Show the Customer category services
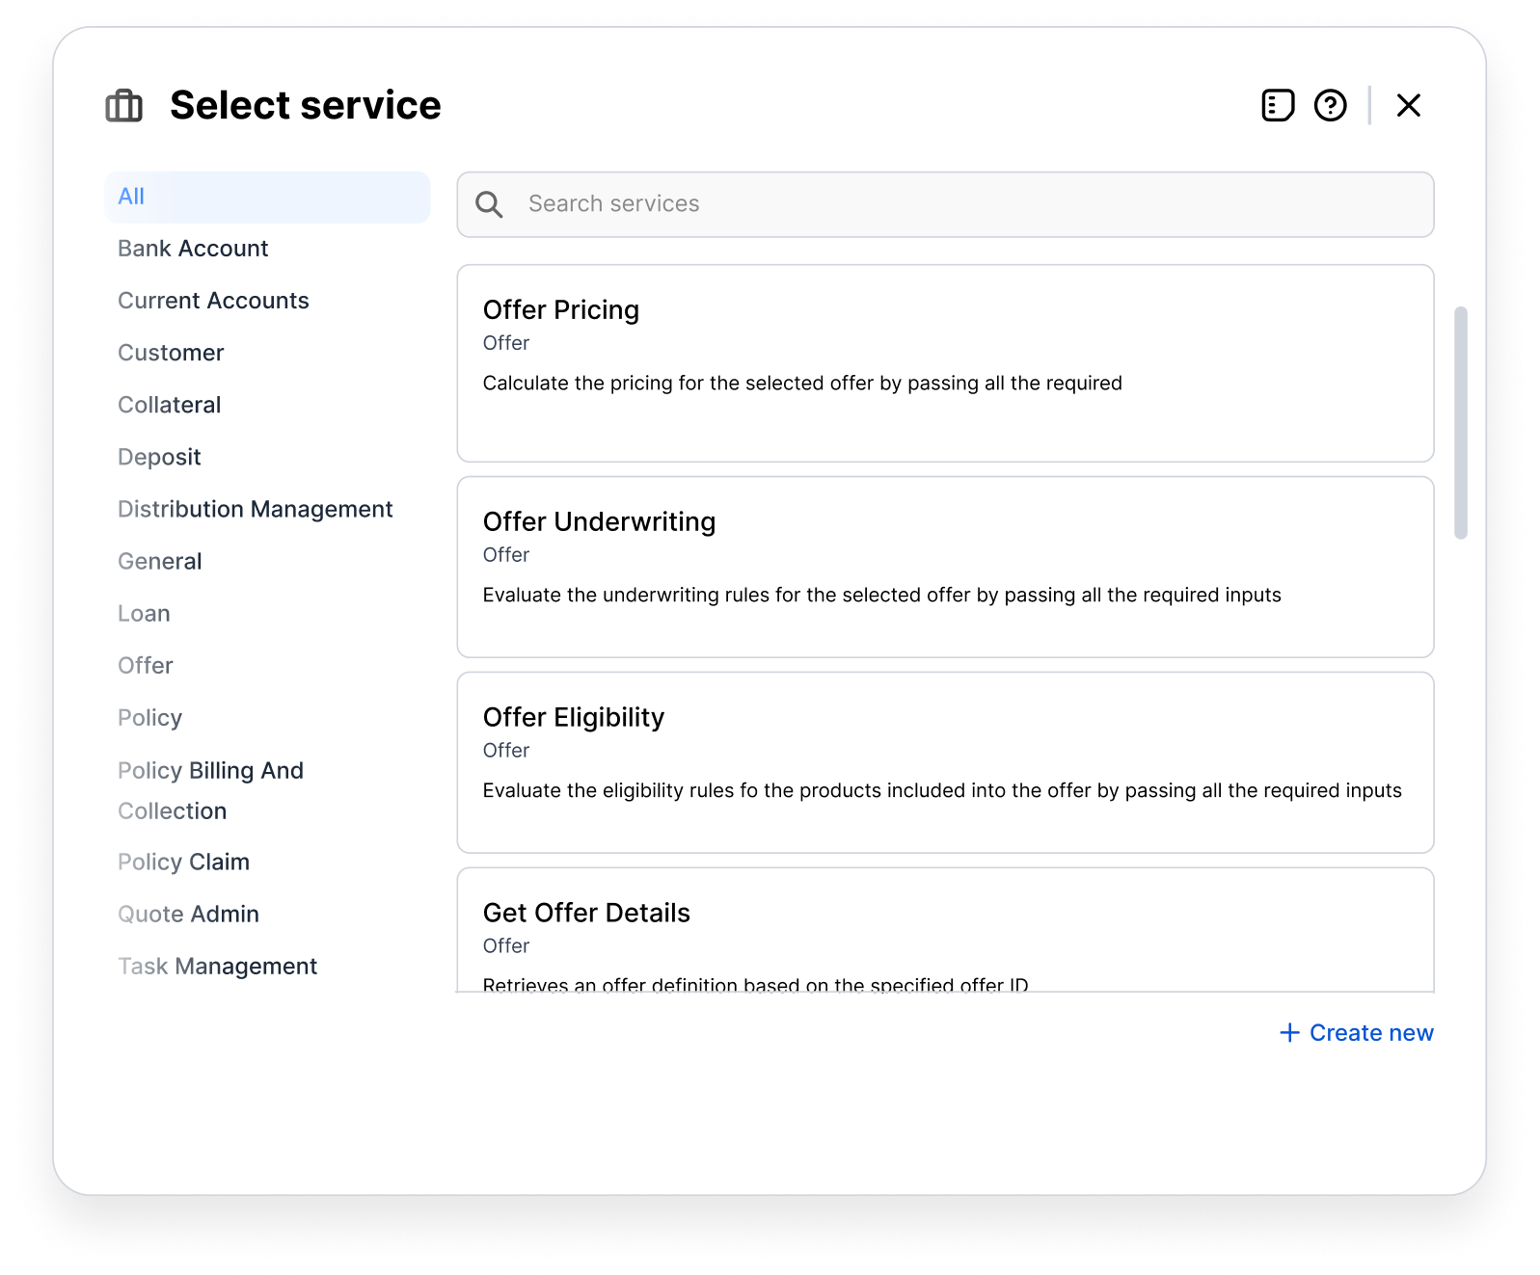This screenshot has height=1275, width=1540. (x=171, y=353)
